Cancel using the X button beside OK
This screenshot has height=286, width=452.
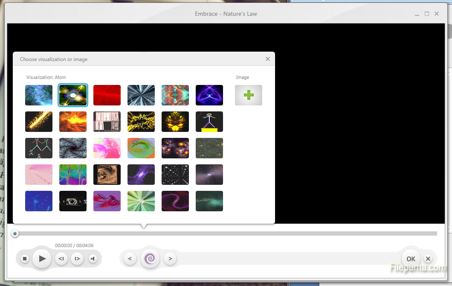pyautogui.click(x=428, y=259)
